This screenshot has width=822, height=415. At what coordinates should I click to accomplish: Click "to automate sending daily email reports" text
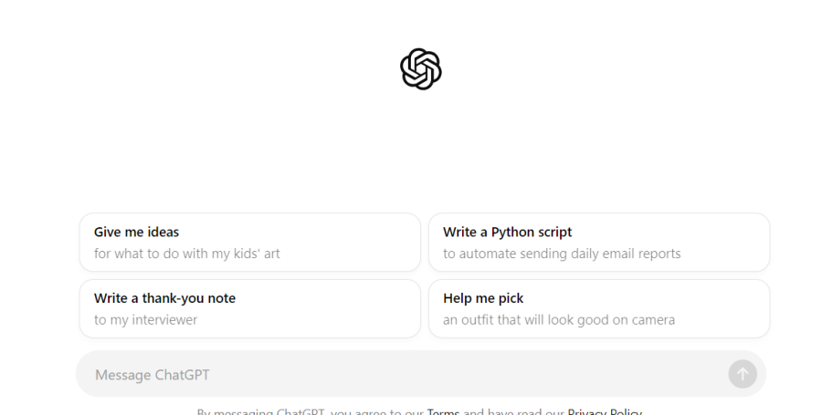[x=562, y=254]
